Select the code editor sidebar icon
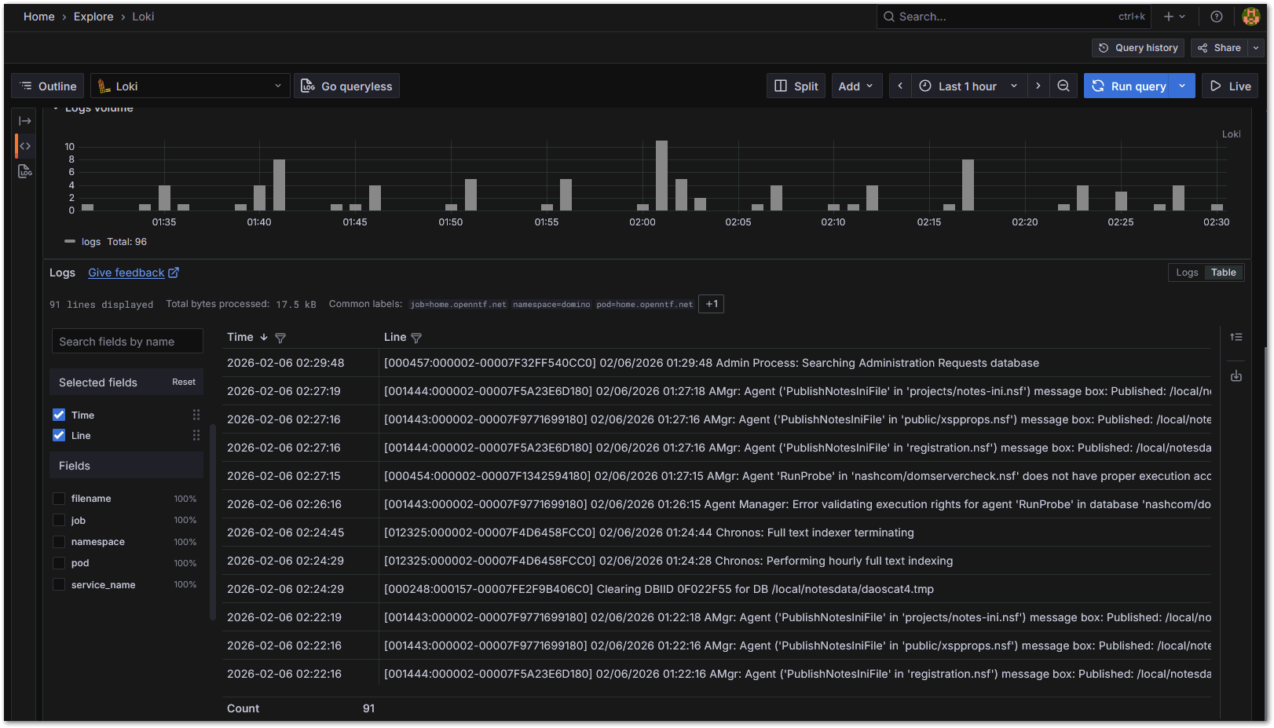Viewport: 1274px width, 728px height. point(24,145)
